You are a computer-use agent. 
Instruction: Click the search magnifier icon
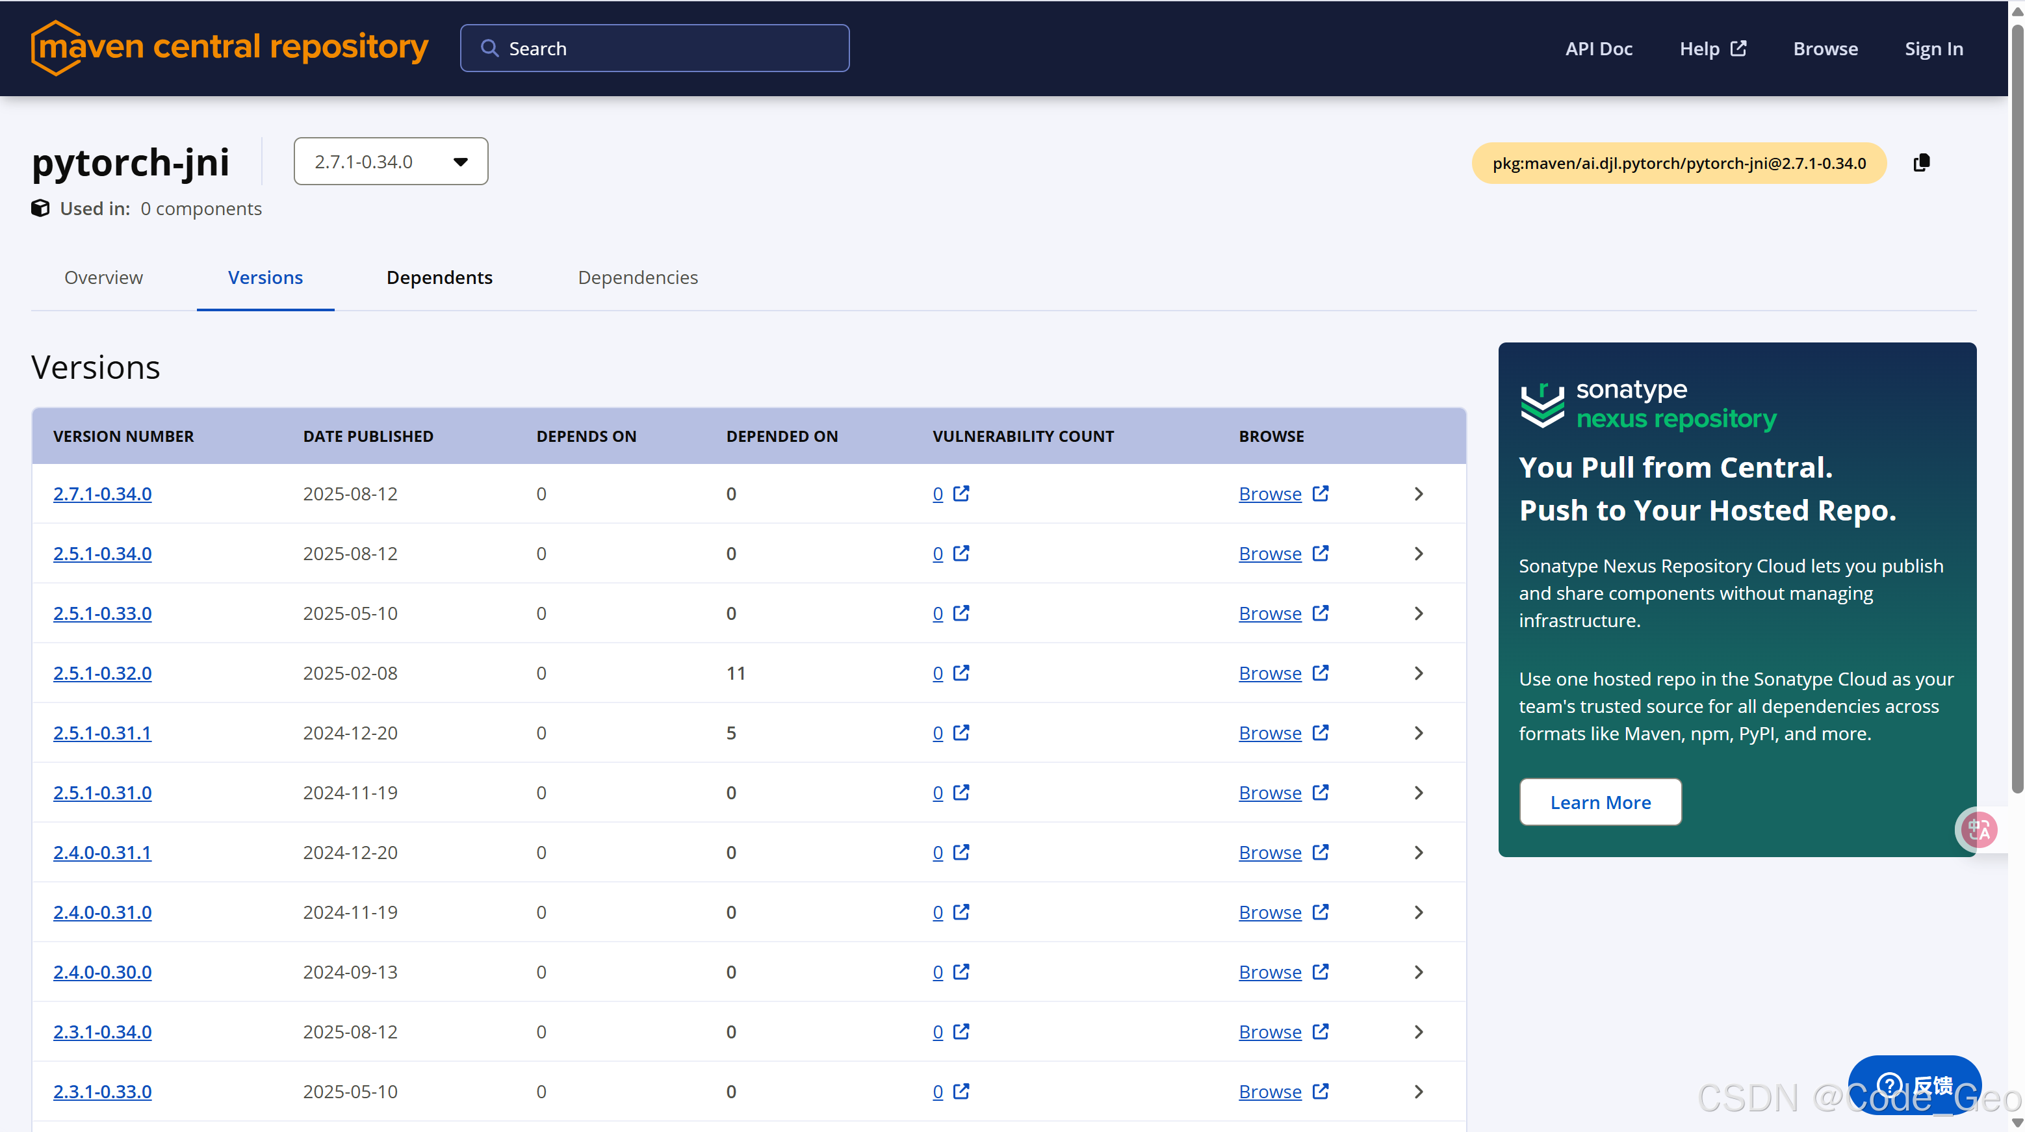click(x=489, y=48)
